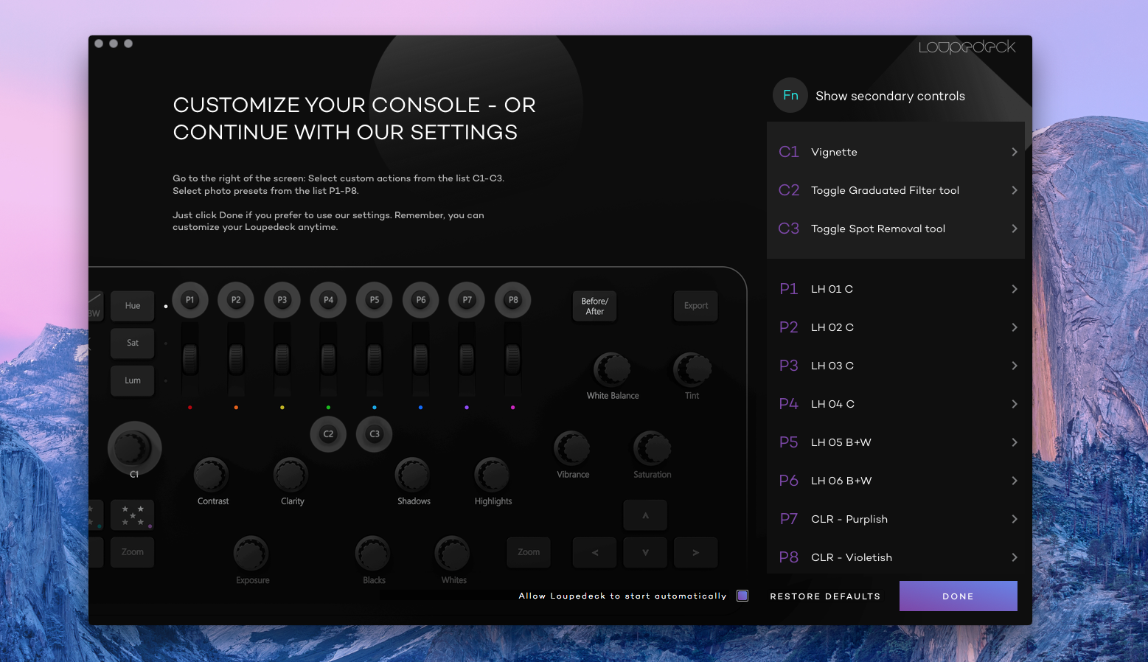Click the White Balance knob
1148x662 pixels.
[612, 370]
